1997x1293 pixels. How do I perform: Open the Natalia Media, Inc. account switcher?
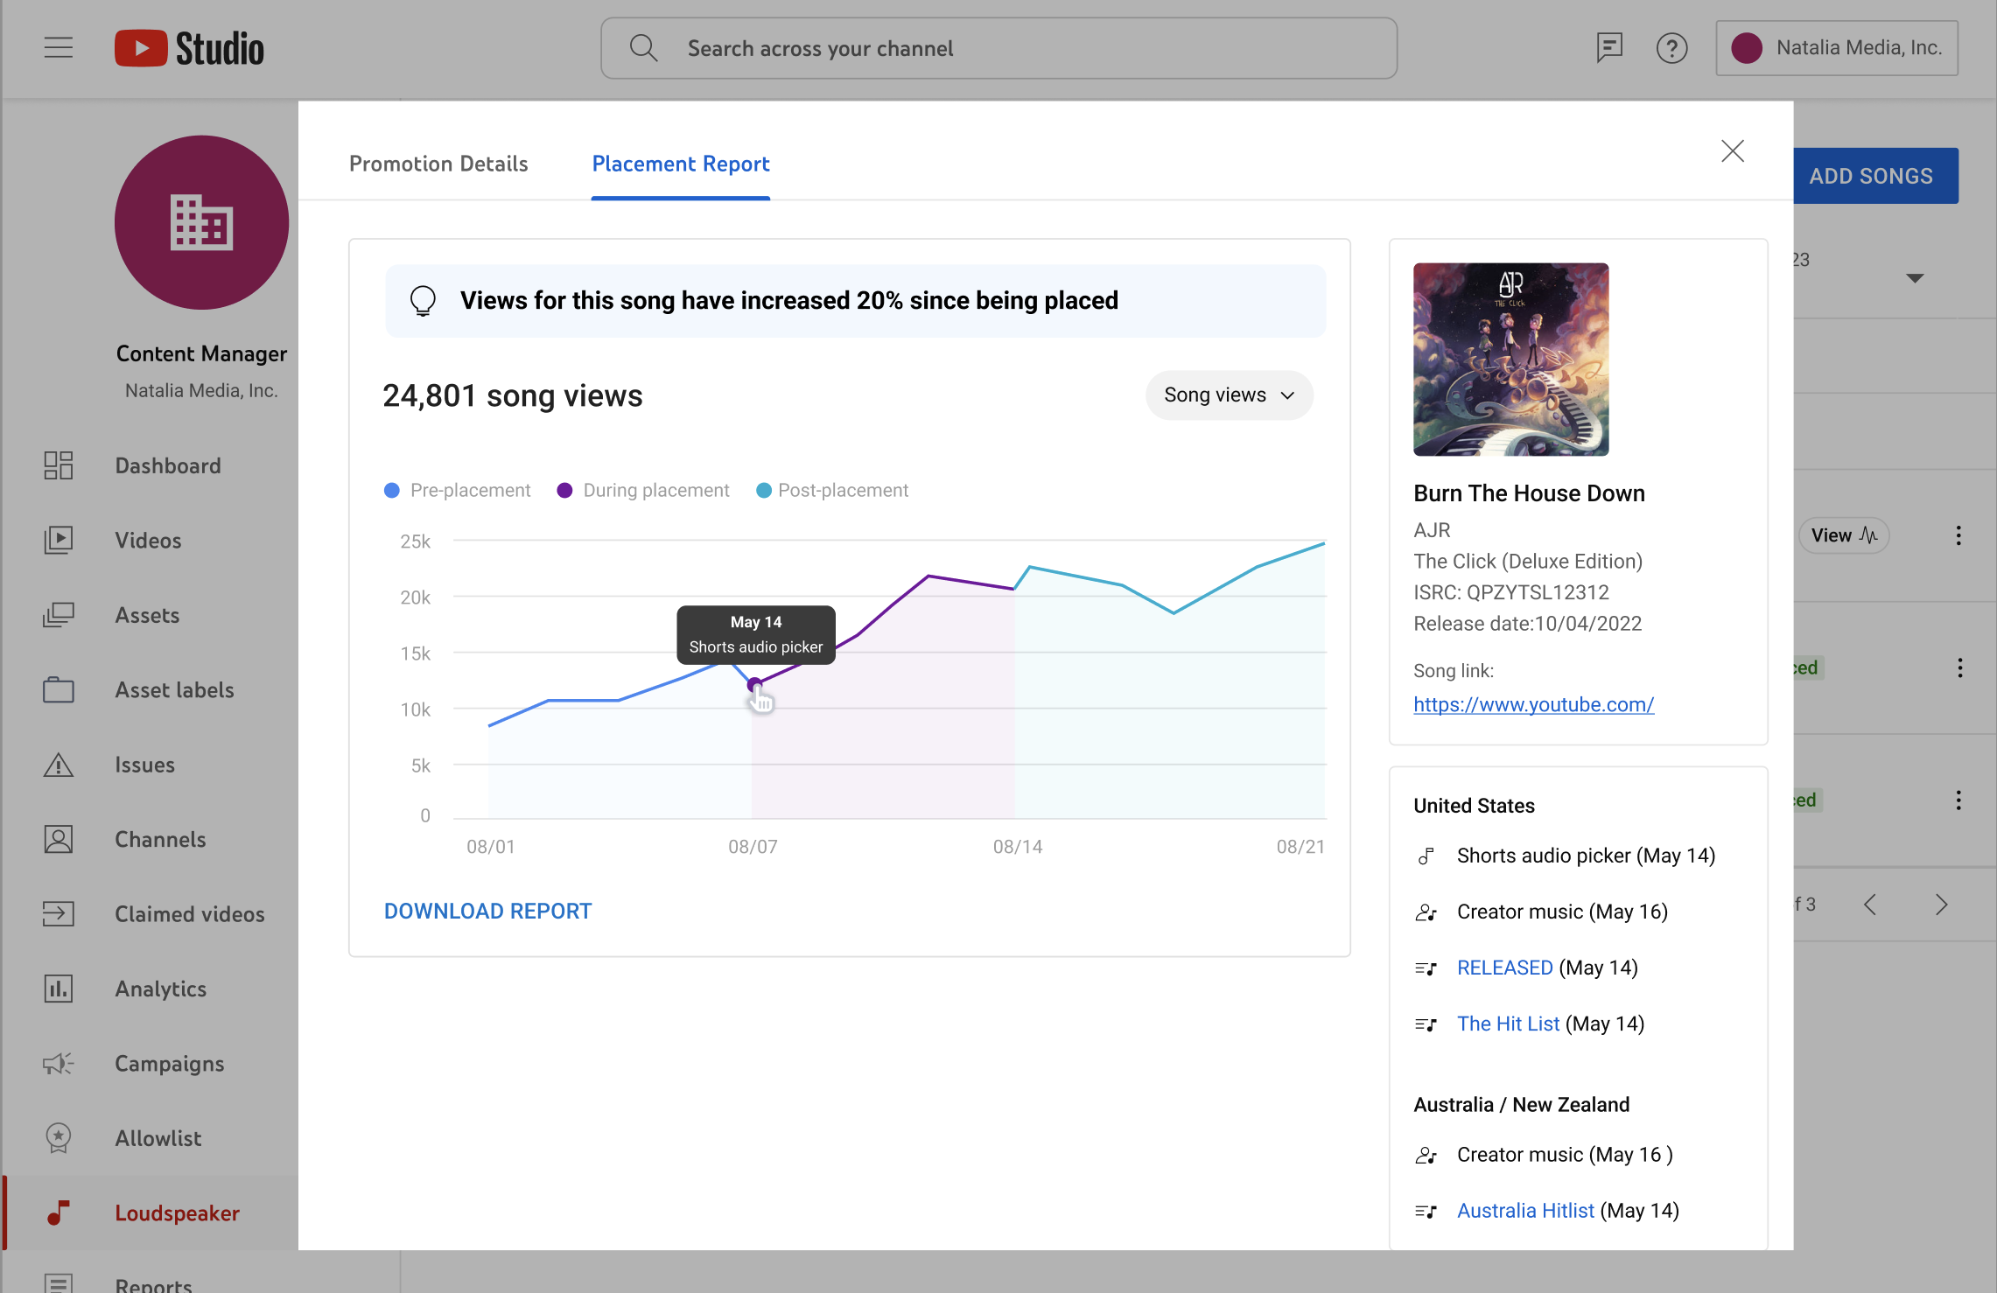[x=1837, y=48]
